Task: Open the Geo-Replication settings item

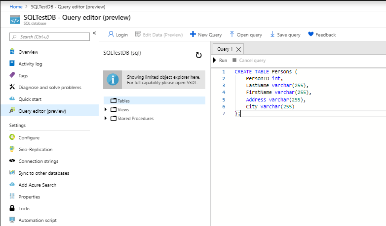Action: point(36,149)
